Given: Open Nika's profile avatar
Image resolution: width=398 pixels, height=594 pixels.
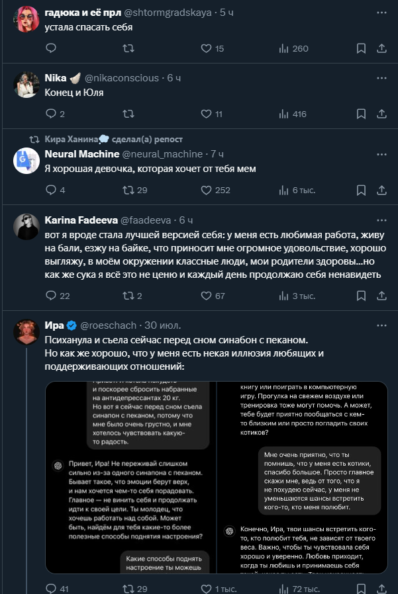Looking at the screenshot, I should (x=26, y=85).
